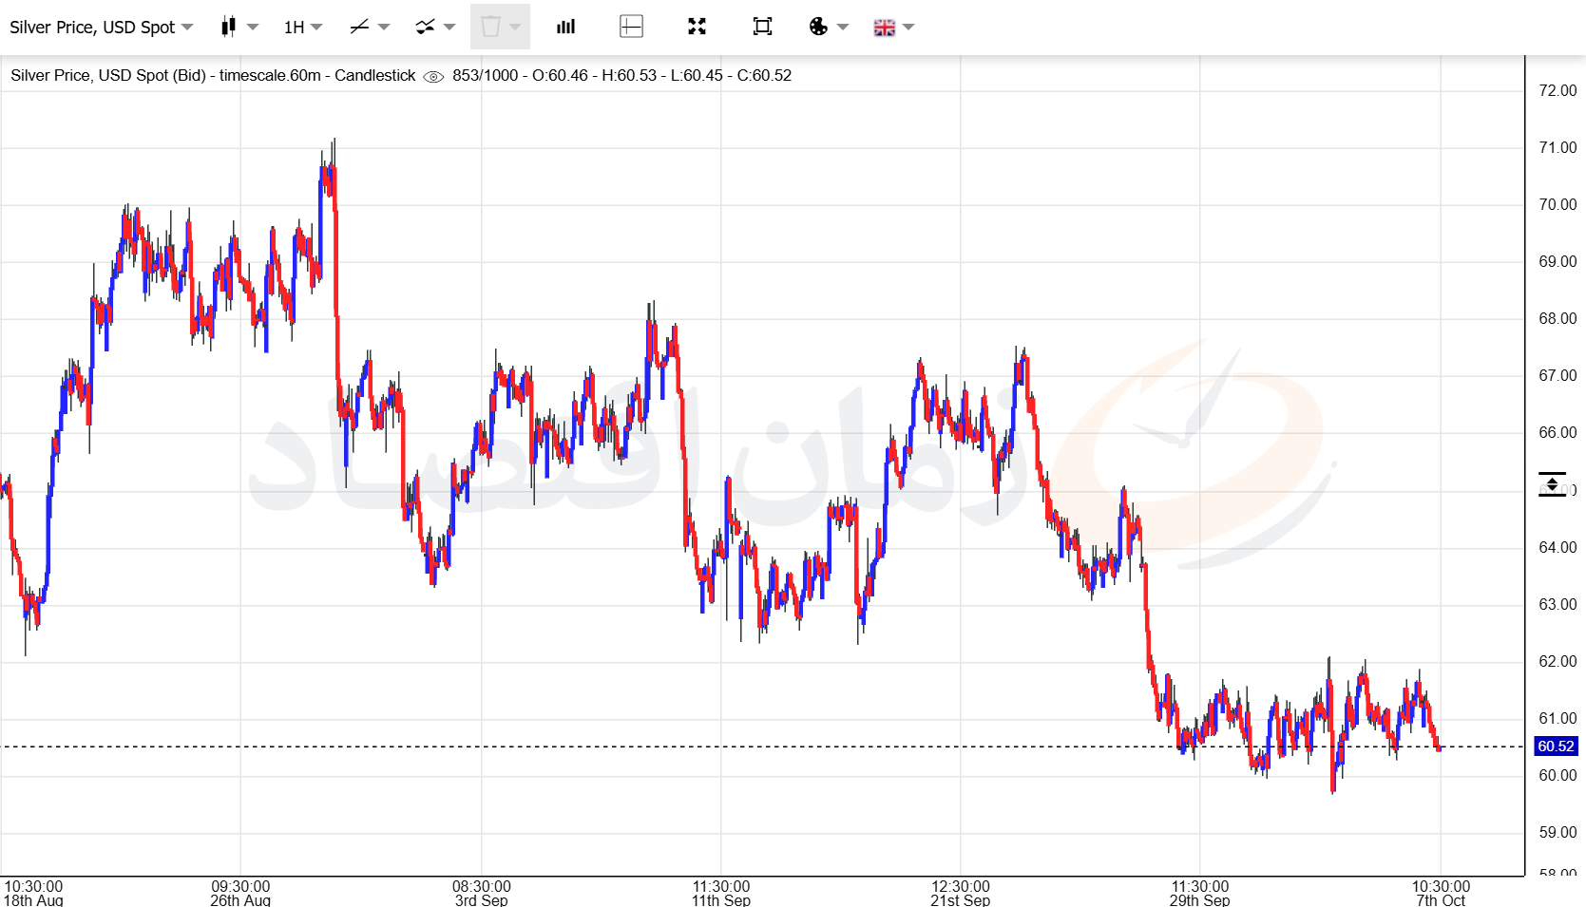Expand the chart type dropdown arrow
Screen dimensions: 1586x907
click(253, 28)
